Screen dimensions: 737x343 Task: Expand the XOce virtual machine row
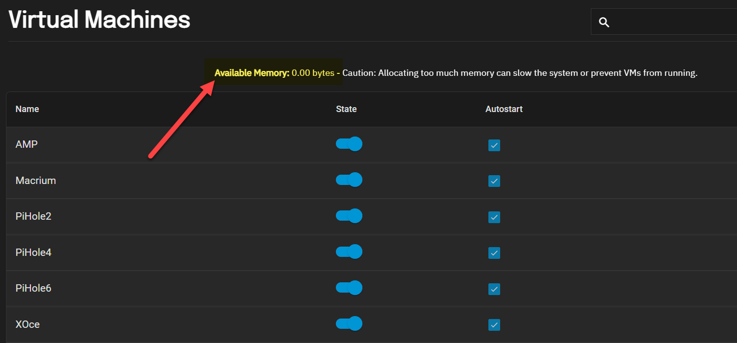(371, 324)
